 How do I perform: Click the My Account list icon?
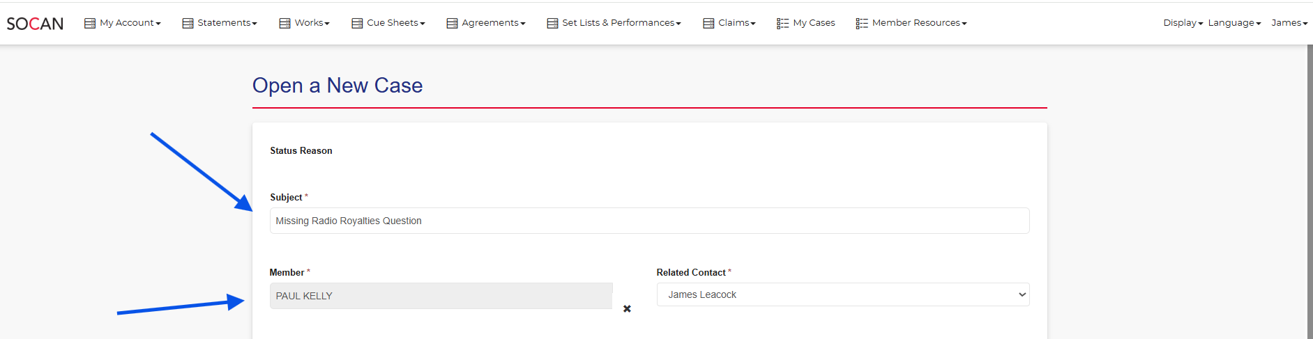[90, 24]
